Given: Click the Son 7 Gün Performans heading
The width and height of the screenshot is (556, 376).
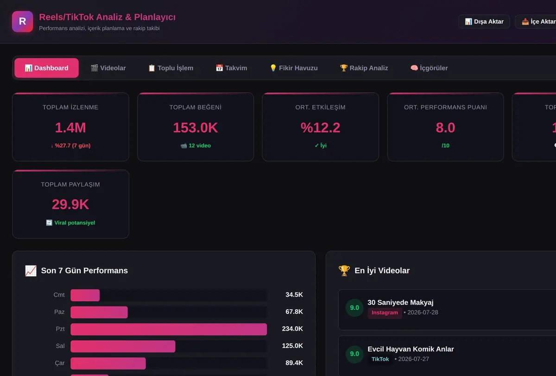Looking at the screenshot, I should (84, 271).
